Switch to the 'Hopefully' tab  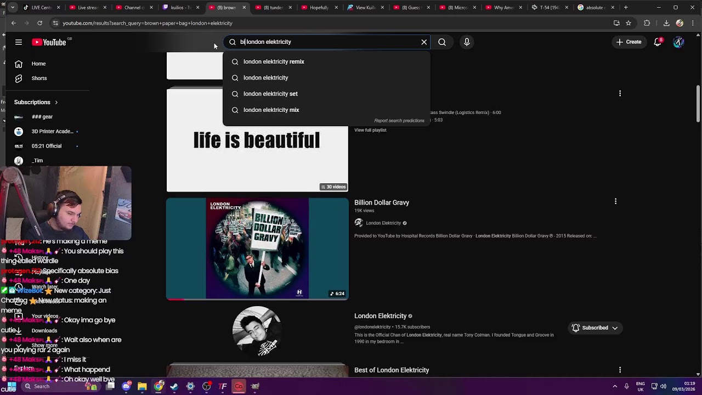(x=319, y=8)
